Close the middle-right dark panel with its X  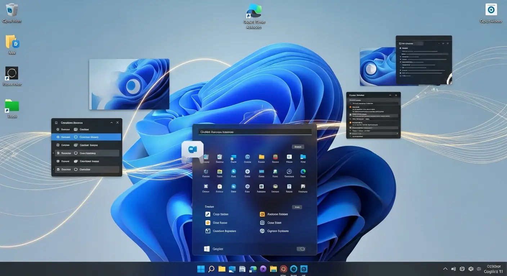[396, 95]
